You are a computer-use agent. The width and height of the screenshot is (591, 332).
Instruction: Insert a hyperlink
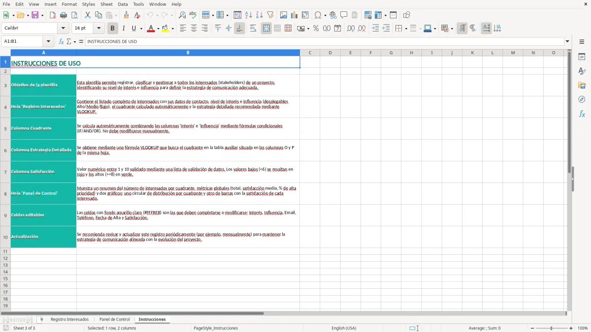pyautogui.click(x=333, y=15)
